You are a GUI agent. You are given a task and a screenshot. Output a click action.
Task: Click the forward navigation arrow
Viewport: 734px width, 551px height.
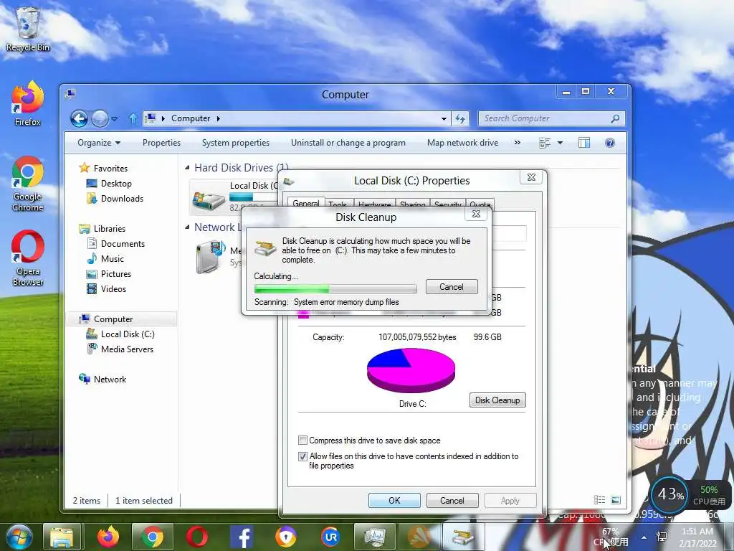click(99, 118)
